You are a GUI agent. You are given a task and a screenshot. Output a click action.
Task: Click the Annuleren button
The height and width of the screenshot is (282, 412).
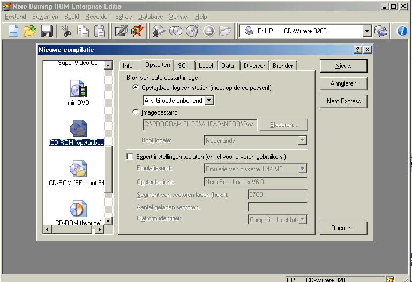343,83
